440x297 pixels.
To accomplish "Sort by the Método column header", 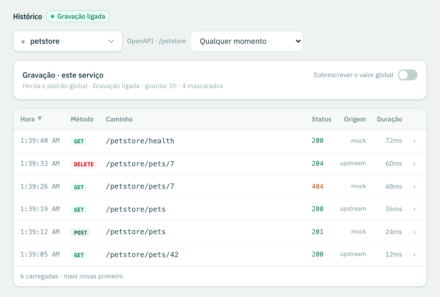I will tap(82, 119).
